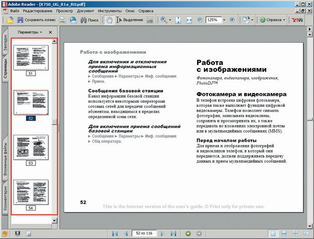Open the Параметры options dropdown
Screen dimensions: 314x239
(x=29, y=32)
